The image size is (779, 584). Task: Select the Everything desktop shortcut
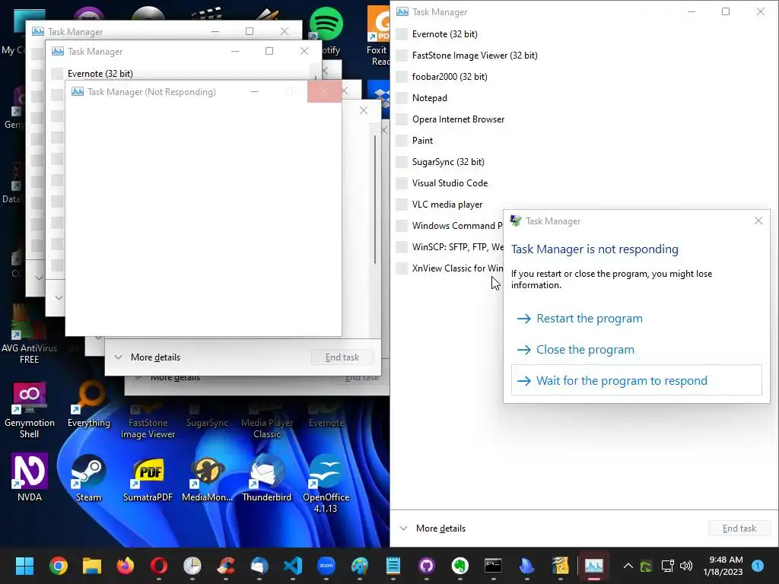89,405
